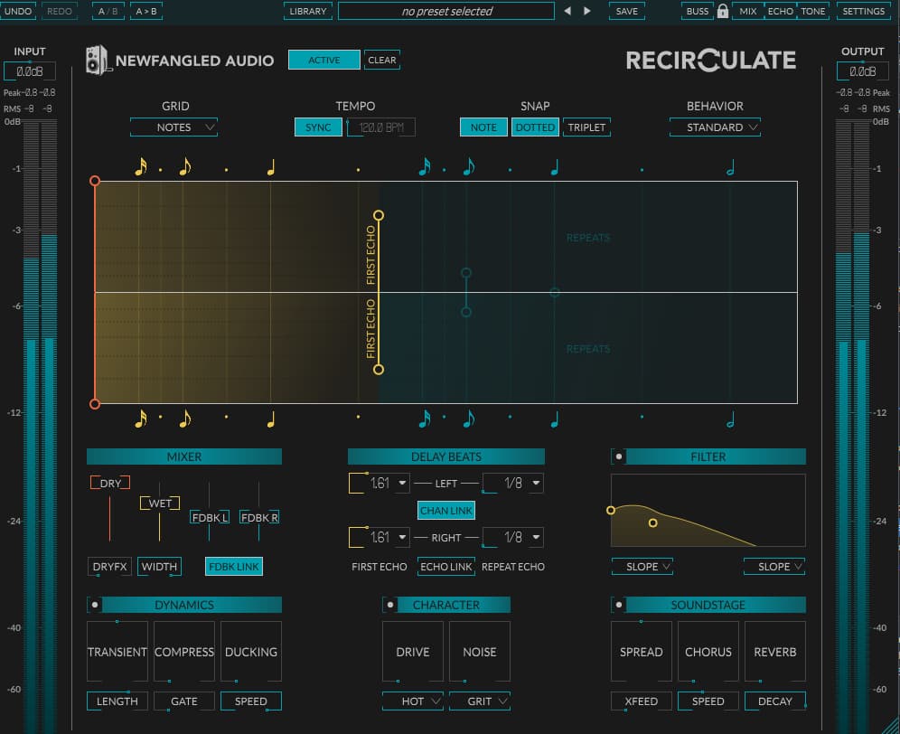The image size is (900, 734).
Task: Toggle TRIPLET snap
Action: click(586, 127)
